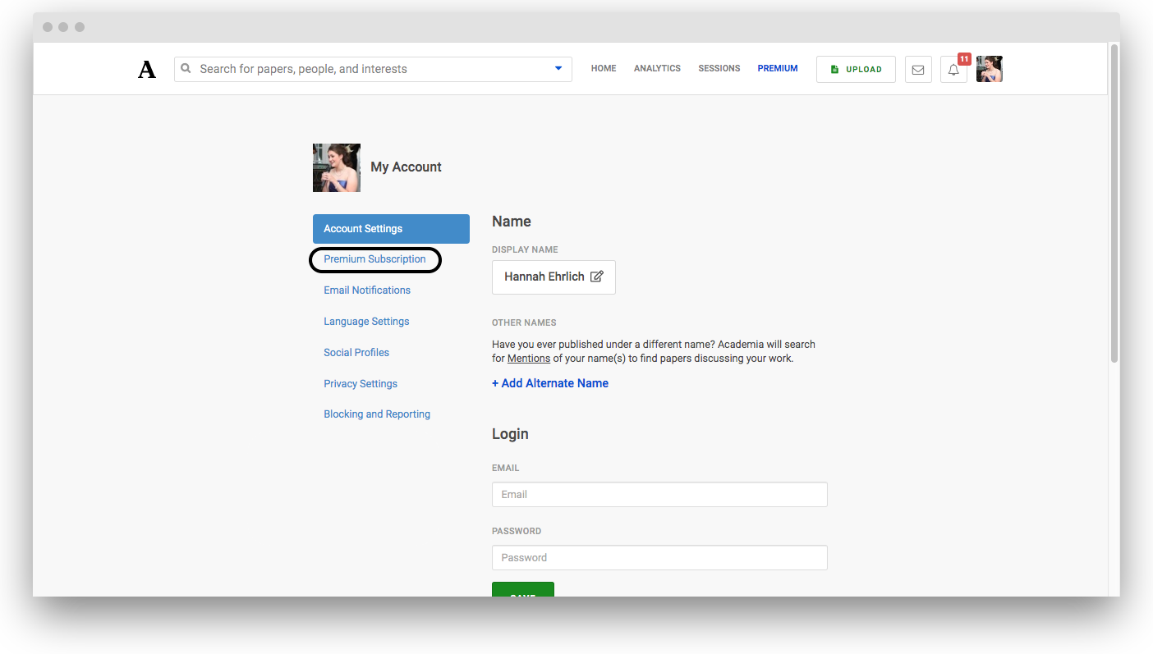Click the green SAVE button

pyautogui.click(x=523, y=590)
